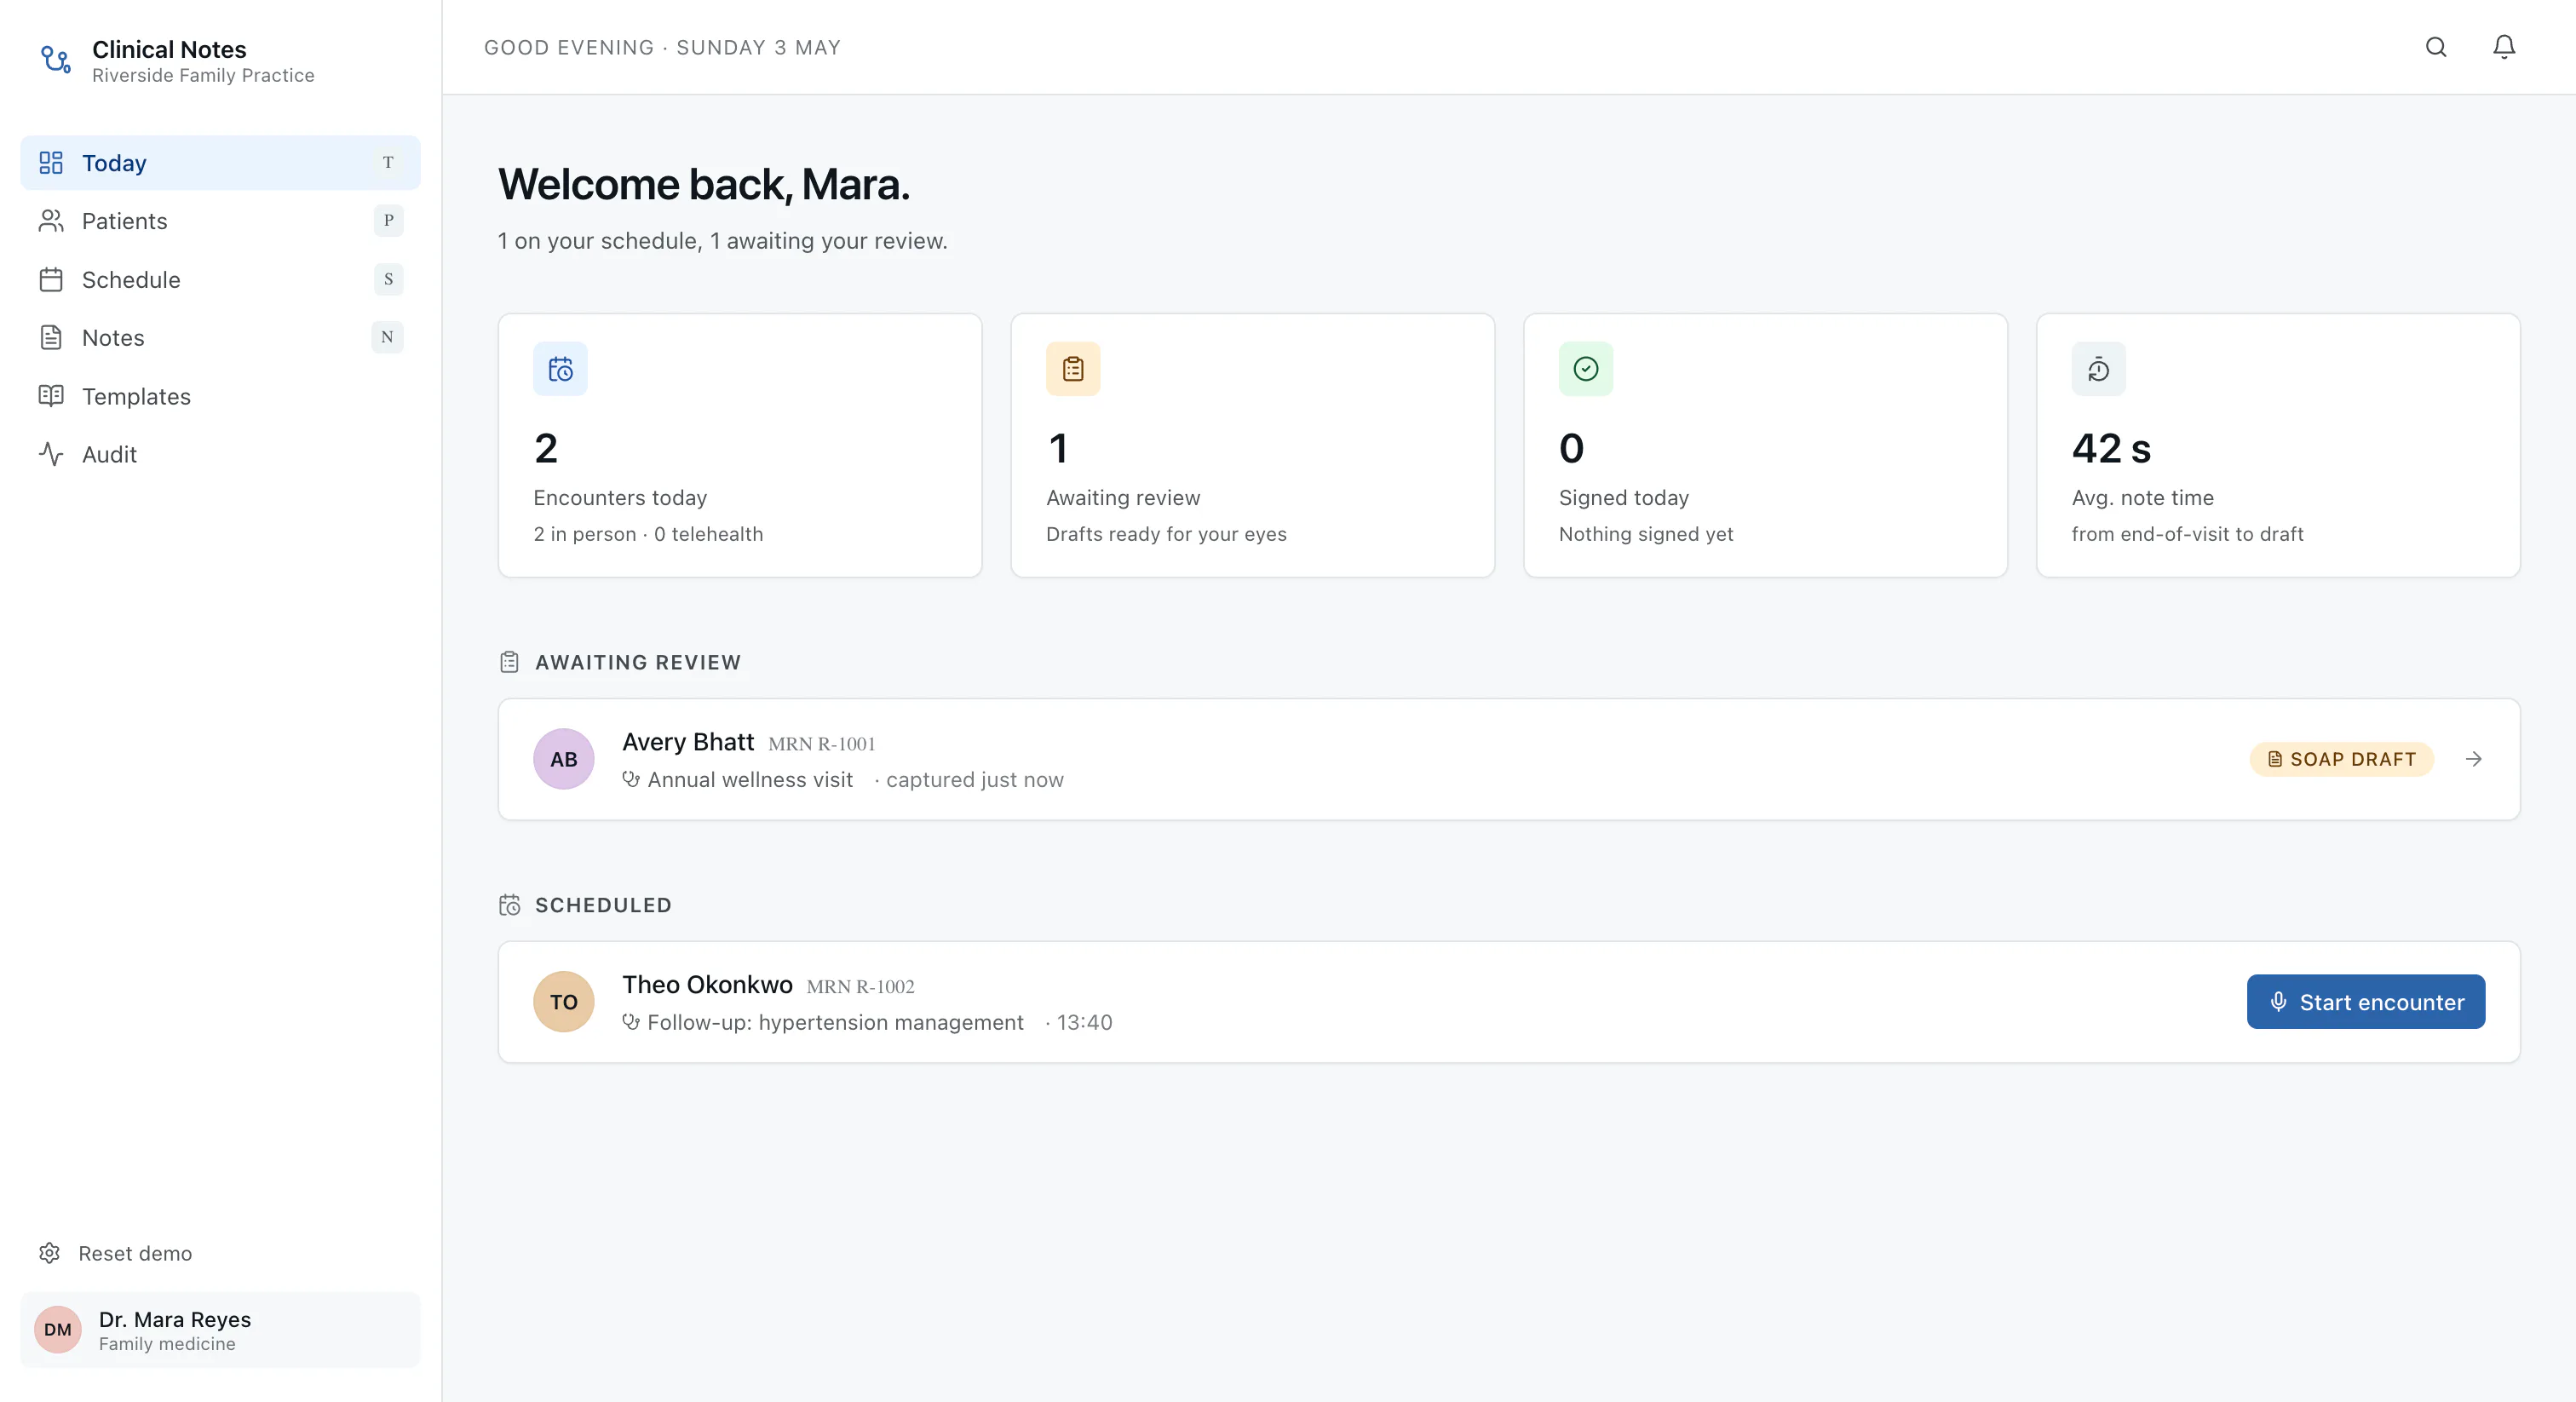The height and width of the screenshot is (1402, 2576).
Task: Click the calendar icon beside SCHEDULED heading
Action: coord(509,905)
